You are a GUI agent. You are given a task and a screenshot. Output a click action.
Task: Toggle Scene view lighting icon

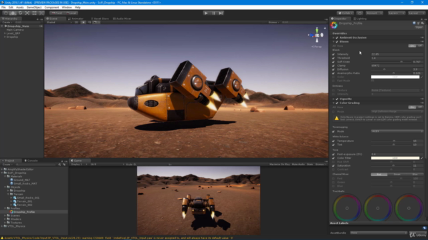click(x=84, y=22)
